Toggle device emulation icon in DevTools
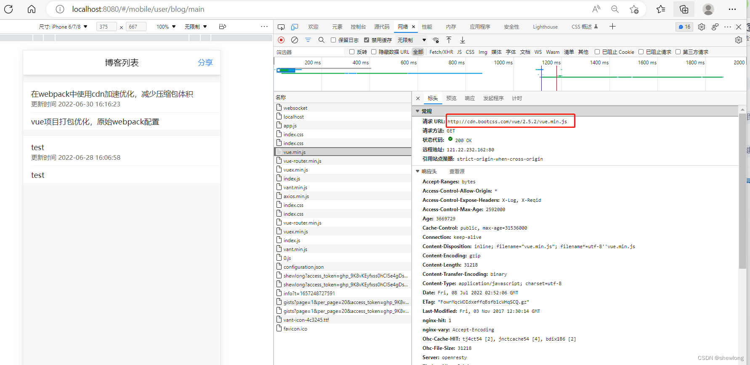The width and height of the screenshot is (750, 365). click(295, 27)
